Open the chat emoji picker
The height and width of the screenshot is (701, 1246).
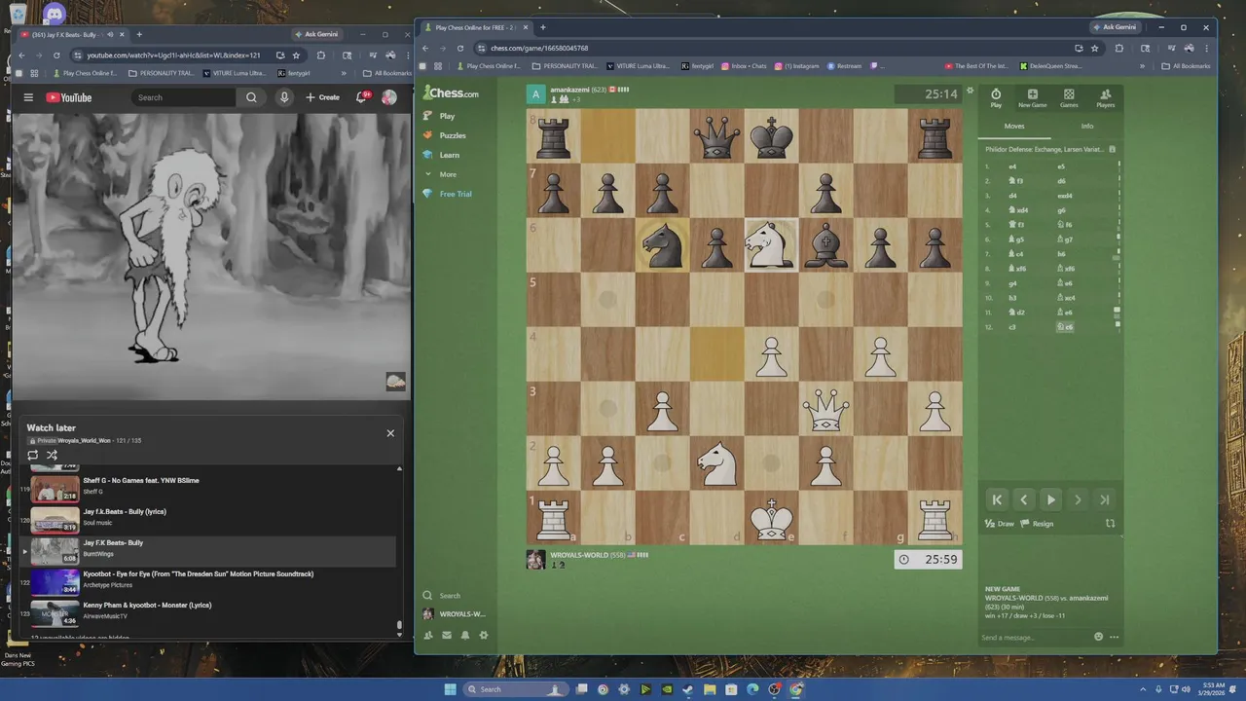(x=1099, y=637)
